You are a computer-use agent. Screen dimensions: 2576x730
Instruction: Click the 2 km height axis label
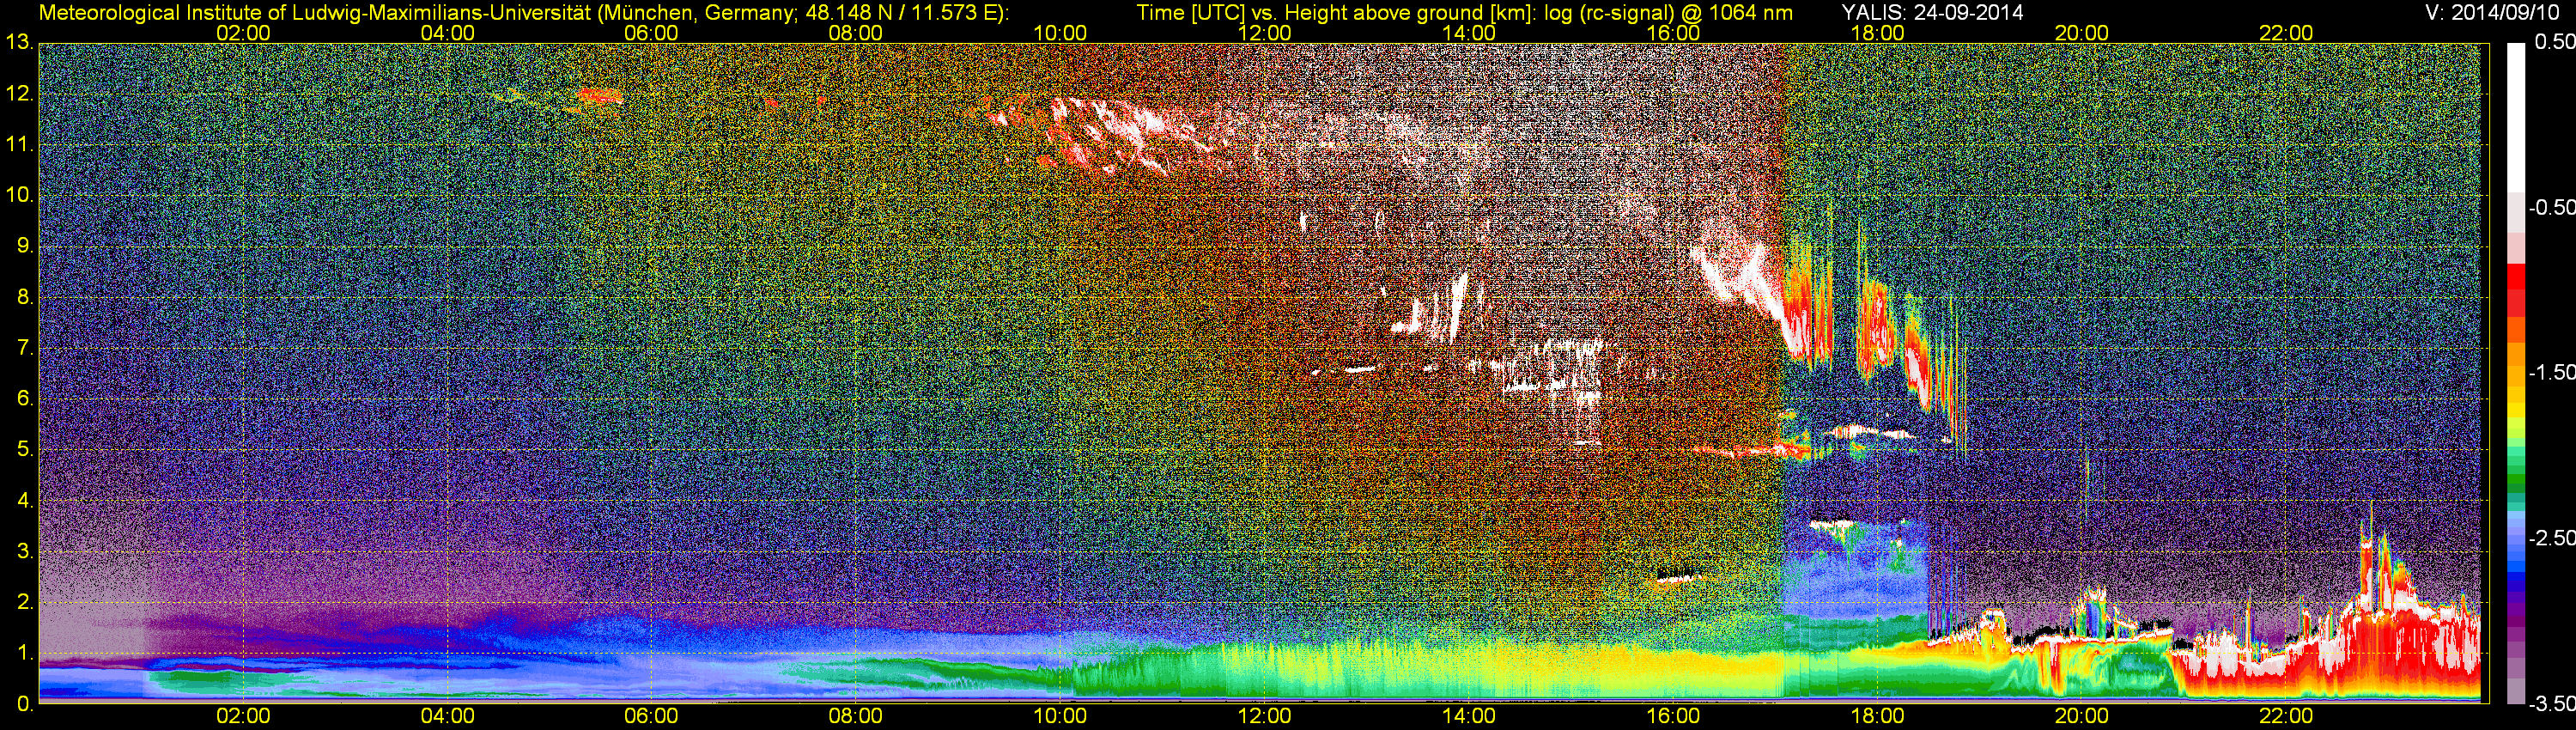tap(24, 602)
